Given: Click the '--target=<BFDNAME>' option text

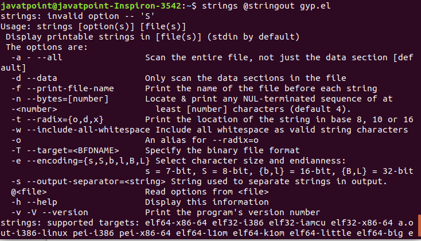Looking at the screenshot, I should [72, 150].
